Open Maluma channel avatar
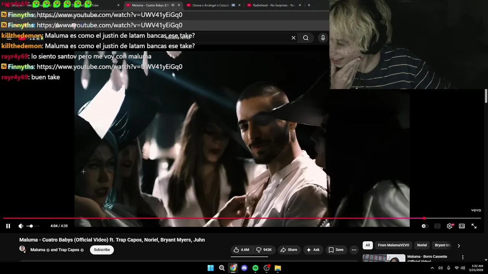This screenshot has width=488, height=274. (22, 249)
